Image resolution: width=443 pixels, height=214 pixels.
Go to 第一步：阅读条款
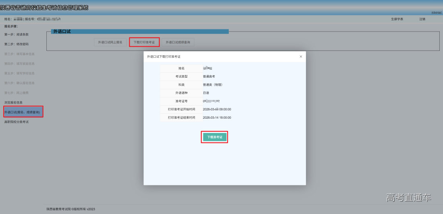click(16, 34)
